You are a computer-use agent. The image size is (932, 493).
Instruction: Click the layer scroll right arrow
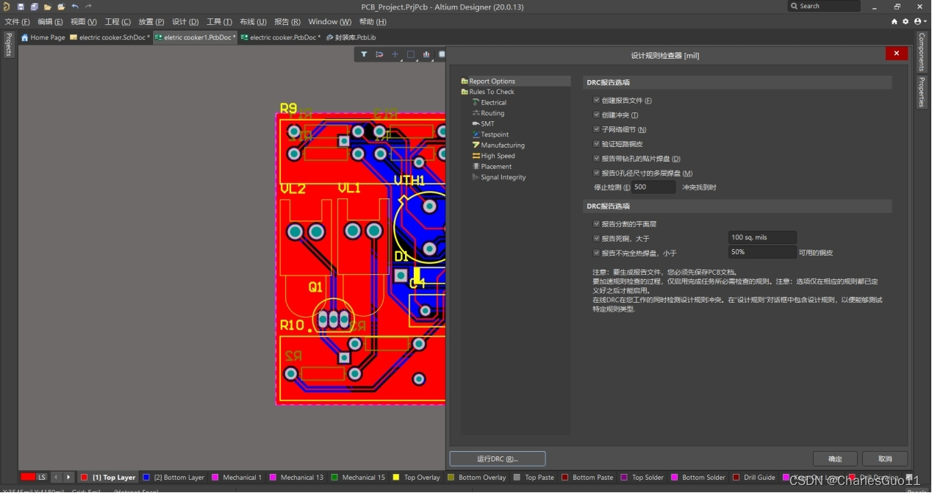click(68, 477)
